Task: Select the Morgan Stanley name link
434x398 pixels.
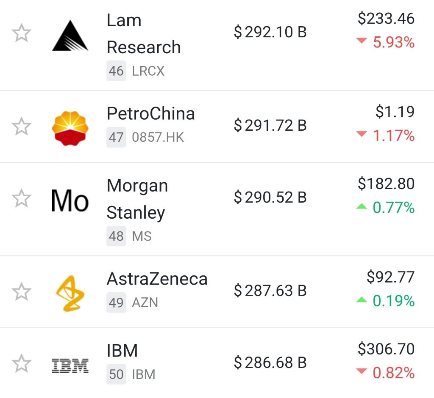Action: point(137,199)
